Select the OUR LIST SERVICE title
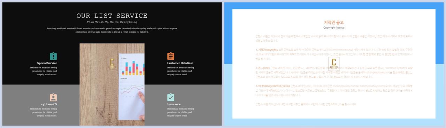Image resolution: width=446 pixels, height=128 pixels. tap(112, 16)
